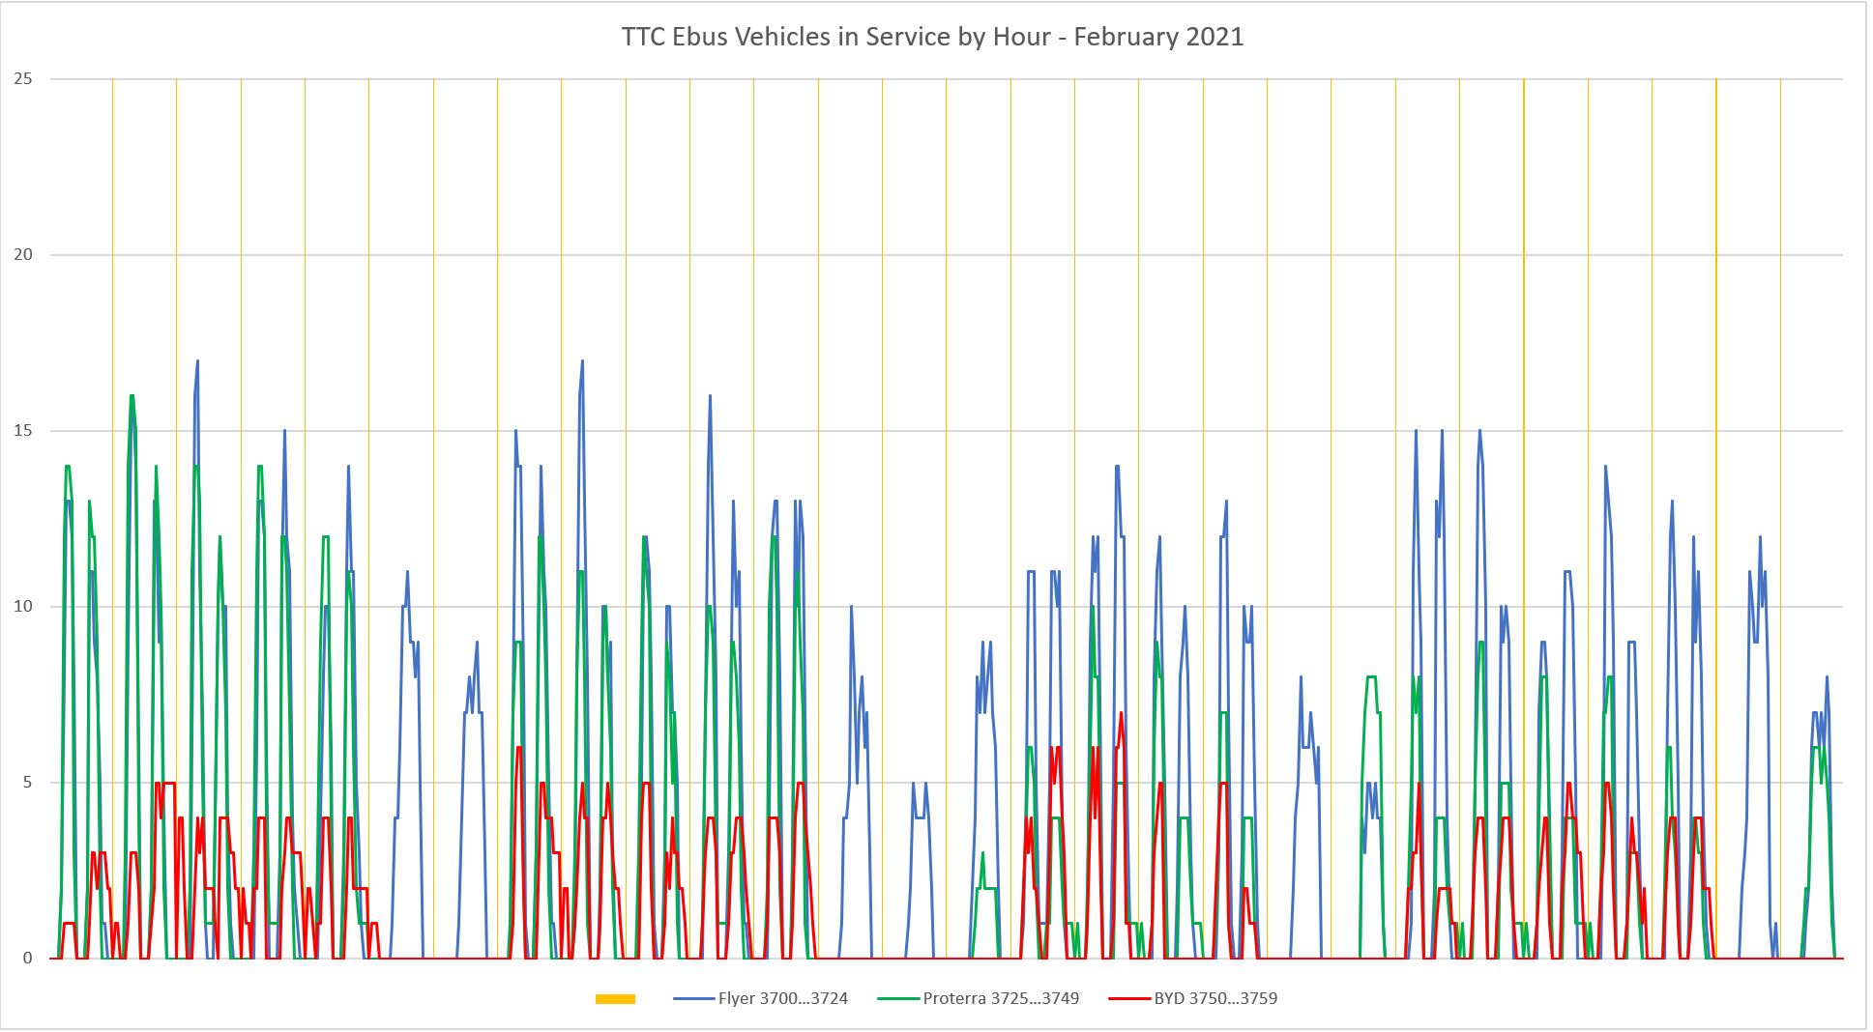
Task: Click the highest red BYD peak at 7
Action: 1121,713
